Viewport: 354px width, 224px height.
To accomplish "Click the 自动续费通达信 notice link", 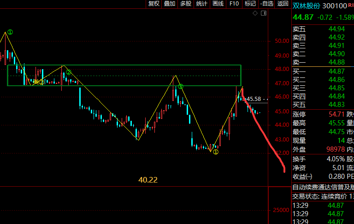I will pyautogui.click(x=323, y=187).
